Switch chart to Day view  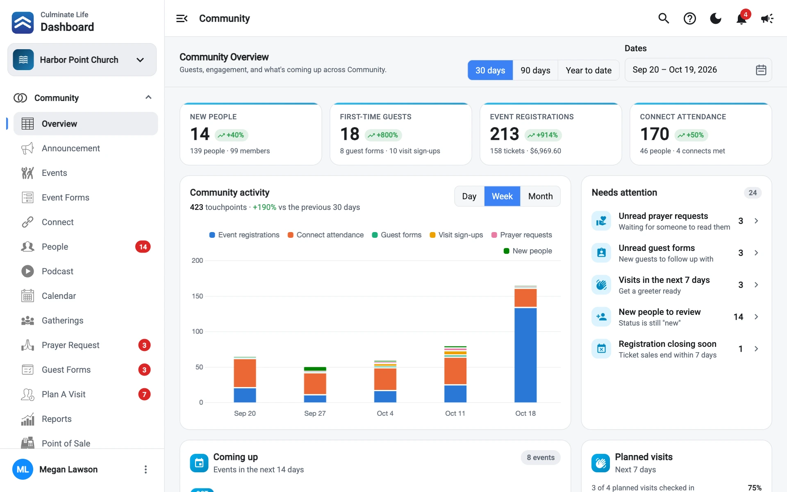coord(469,196)
